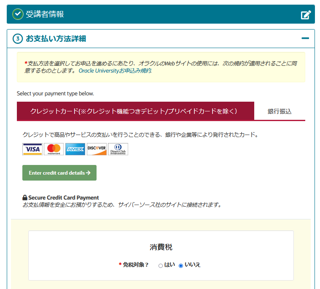
Task: Switch to the クレジットカード payment tab
Action: 135,111
